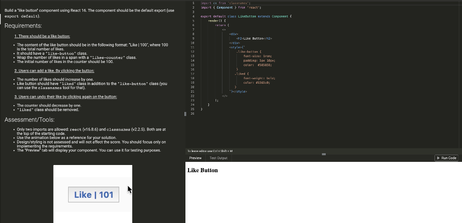
Task: Click the 'render() {' code line
Action: click(x=217, y=21)
